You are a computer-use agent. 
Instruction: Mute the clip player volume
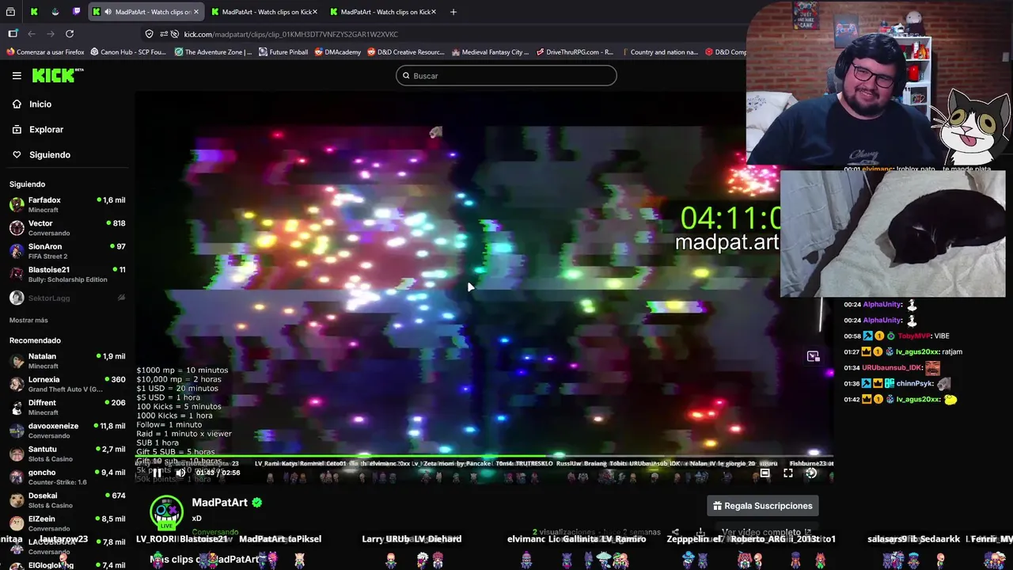pos(180,473)
